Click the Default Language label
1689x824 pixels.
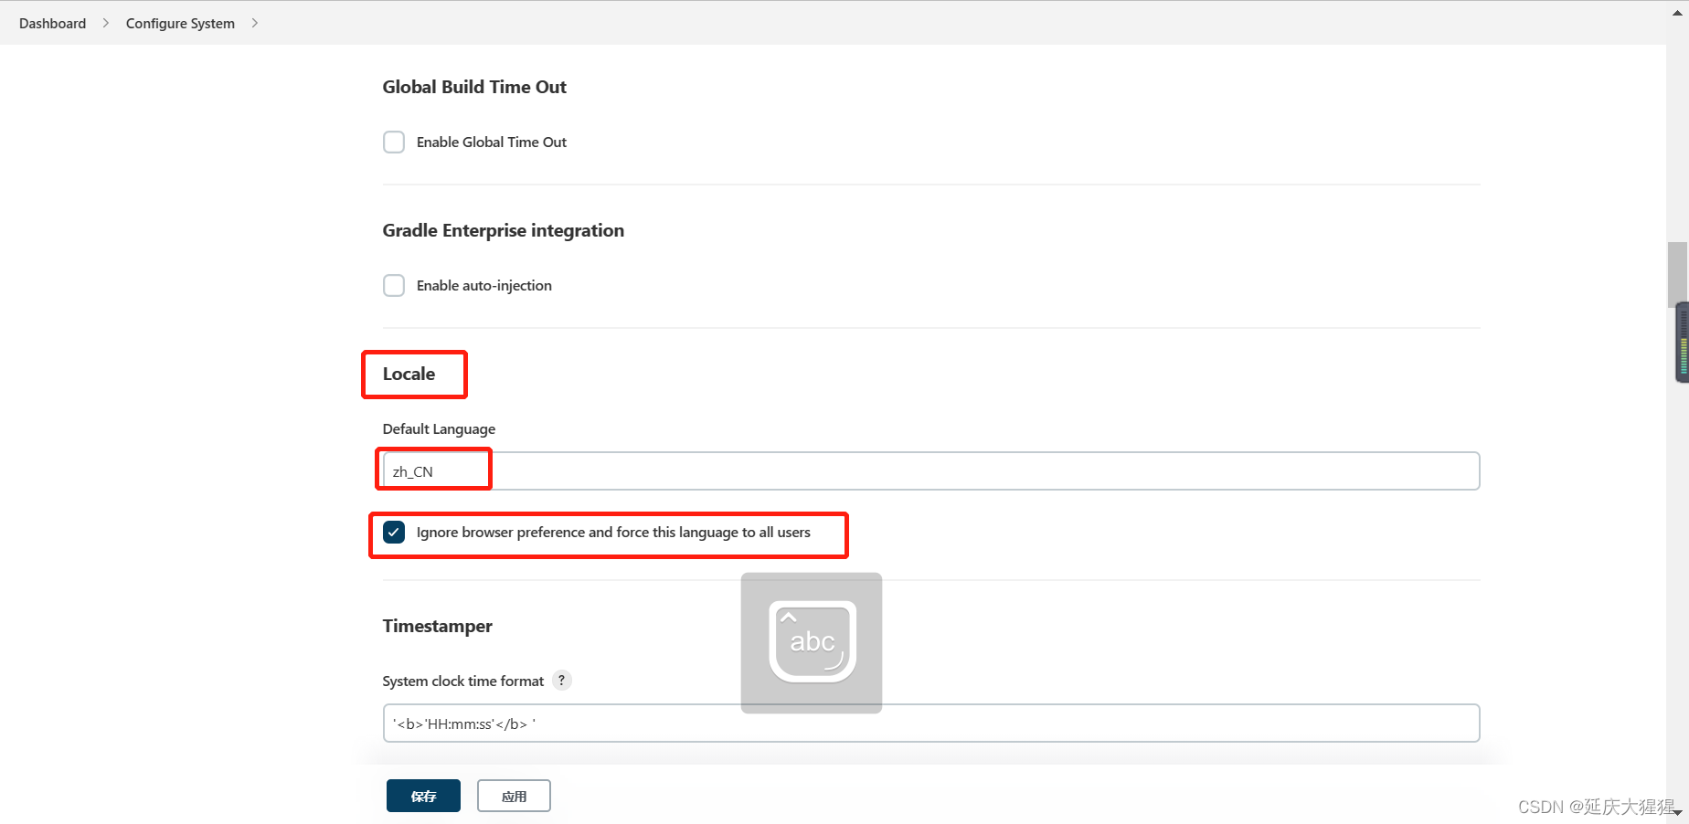pyautogui.click(x=439, y=429)
